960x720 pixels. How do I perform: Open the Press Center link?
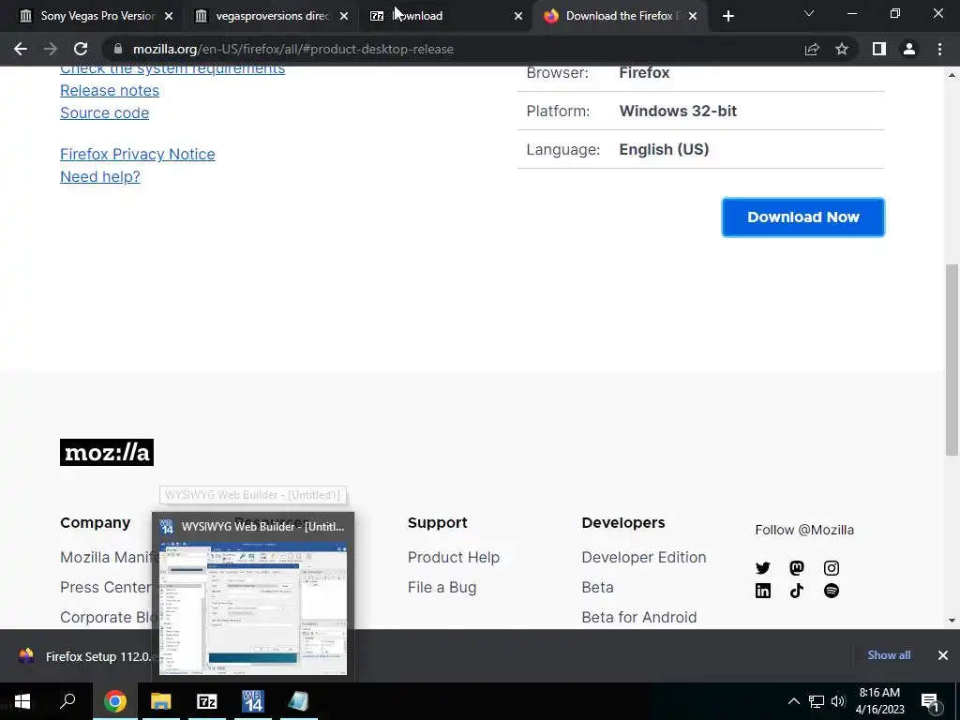click(105, 587)
